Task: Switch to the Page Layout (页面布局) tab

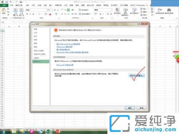Action: pyautogui.click(x=58, y=5)
